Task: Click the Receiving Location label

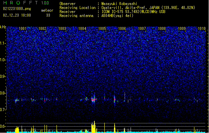Action: pyautogui.click(x=77, y=8)
